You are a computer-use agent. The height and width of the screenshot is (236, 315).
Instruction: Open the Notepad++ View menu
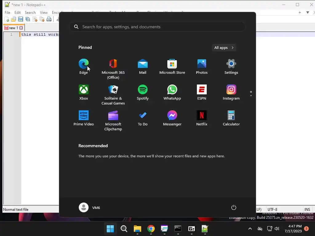coord(44,12)
